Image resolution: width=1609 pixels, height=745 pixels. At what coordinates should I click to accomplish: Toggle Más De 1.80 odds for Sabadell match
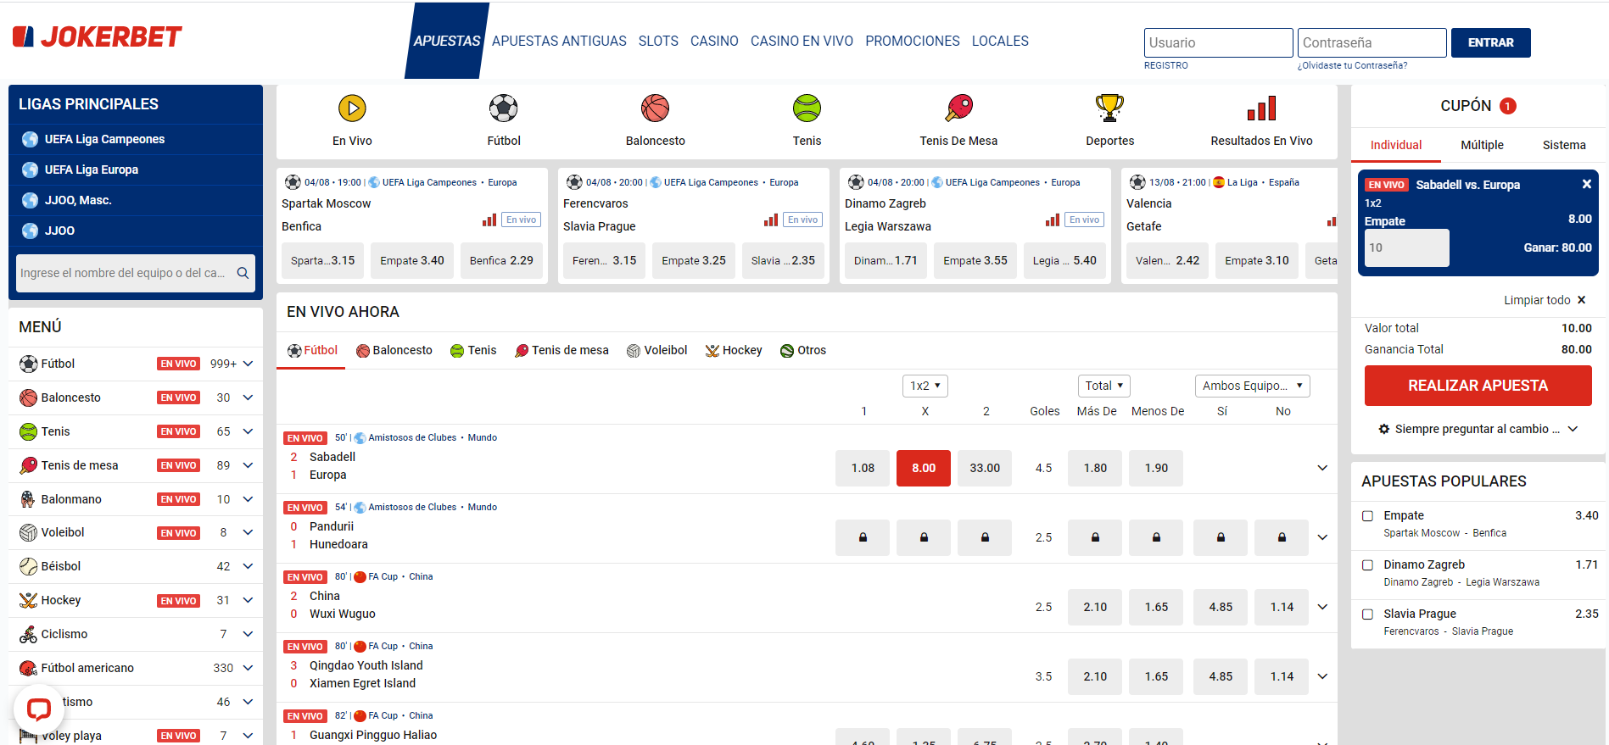point(1095,468)
